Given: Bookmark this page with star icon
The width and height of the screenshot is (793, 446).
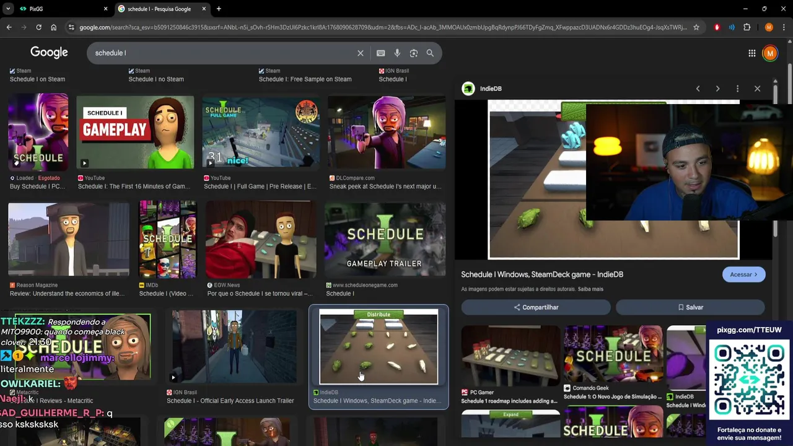Looking at the screenshot, I should click(696, 27).
